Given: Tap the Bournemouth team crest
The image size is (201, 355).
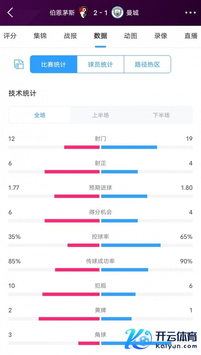Looking at the screenshot, I should tap(84, 13).
